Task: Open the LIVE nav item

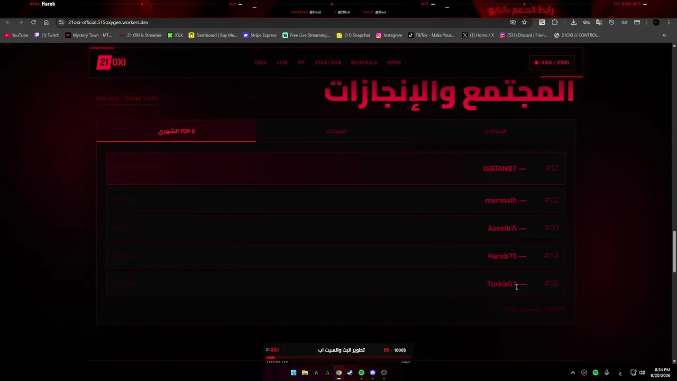Action: (282, 62)
